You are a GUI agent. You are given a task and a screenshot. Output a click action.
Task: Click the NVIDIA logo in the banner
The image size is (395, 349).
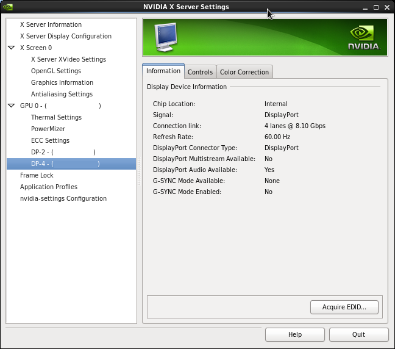(364, 37)
